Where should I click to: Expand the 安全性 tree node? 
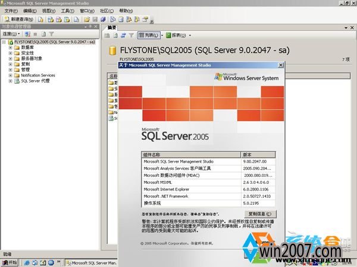[x=10, y=53]
